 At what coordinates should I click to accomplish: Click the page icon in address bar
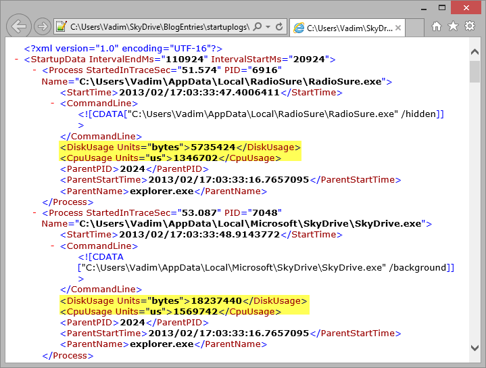click(x=62, y=26)
